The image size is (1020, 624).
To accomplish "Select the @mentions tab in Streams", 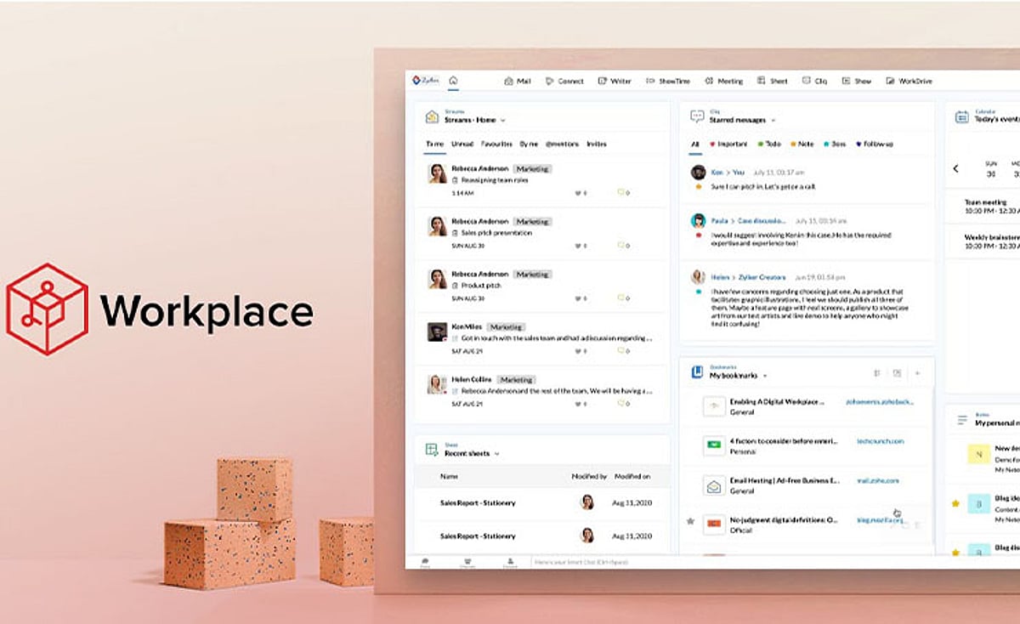I will [x=561, y=145].
